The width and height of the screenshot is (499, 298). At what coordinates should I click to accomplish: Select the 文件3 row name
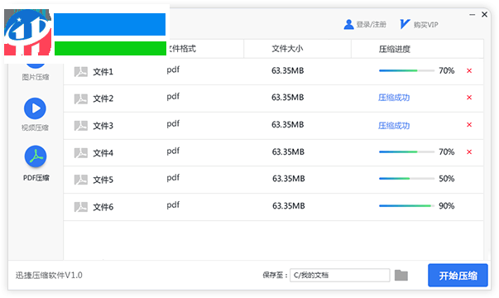click(103, 126)
